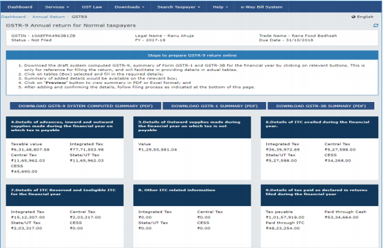Download GSTR-9 System Computed Summary PDF
The image size is (384, 248).
85,106
